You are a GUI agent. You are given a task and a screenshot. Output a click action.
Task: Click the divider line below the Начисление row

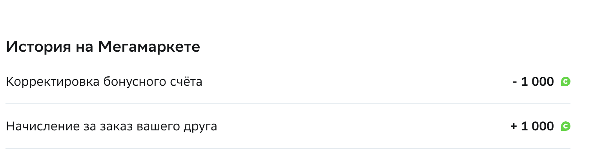[x=288, y=148]
